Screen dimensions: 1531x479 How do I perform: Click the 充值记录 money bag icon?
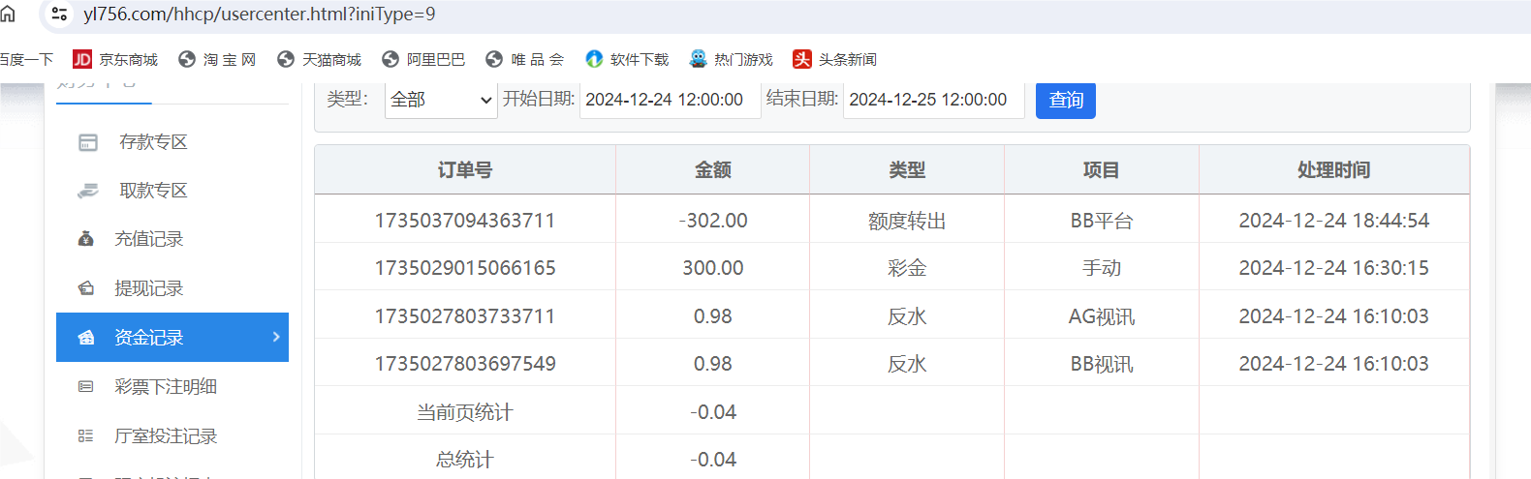pyautogui.click(x=86, y=239)
